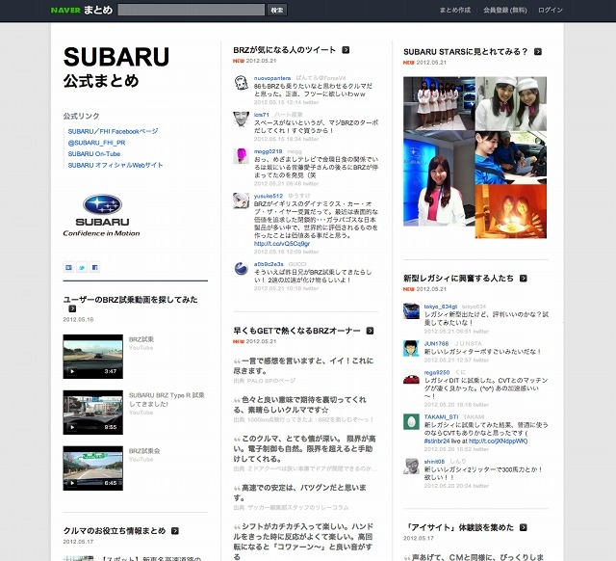Image resolution: width=616 pixels, height=561 pixels.
Task: Open arrow icon beside クルマのお役立ち情報まとめ
Action: (175, 531)
